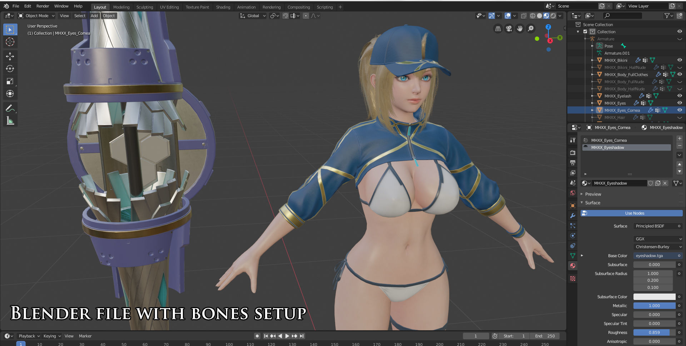This screenshot has width=686, height=346.
Task: Select the Scale tool
Action: [10, 81]
